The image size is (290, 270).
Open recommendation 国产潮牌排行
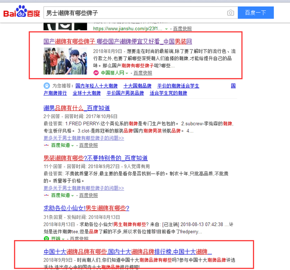[55, 93]
